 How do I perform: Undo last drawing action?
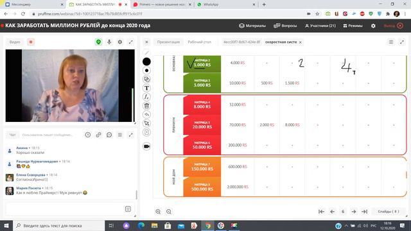click(x=146, y=114)
